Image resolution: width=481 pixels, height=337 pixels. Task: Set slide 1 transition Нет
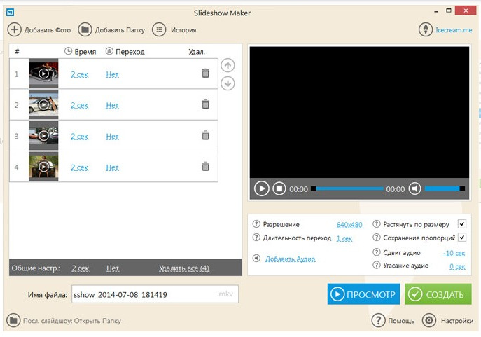112,74
